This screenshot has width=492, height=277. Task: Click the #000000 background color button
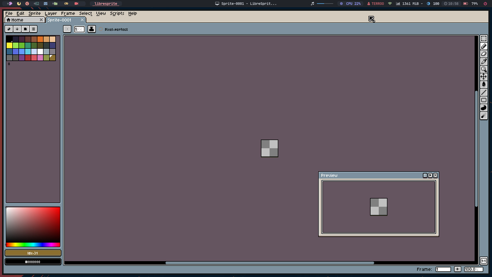click(x=33, y=262)
